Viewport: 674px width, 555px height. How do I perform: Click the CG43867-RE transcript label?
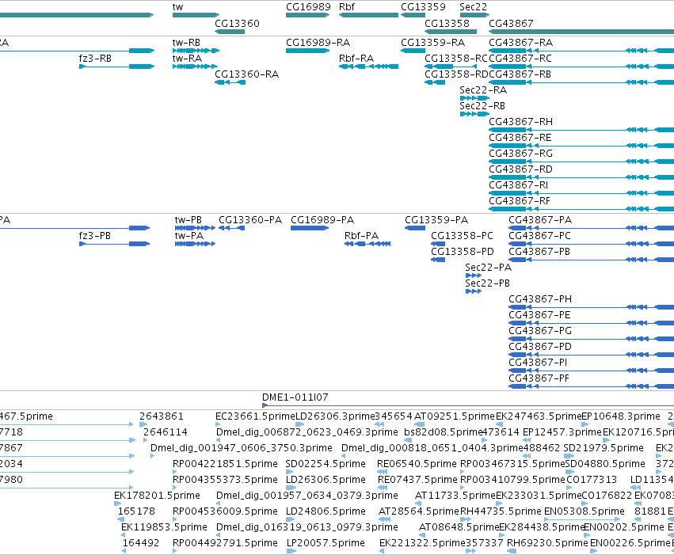click(x=520, y=138)
